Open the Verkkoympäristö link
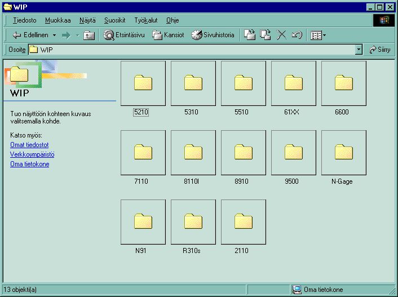This screenshot has height=297, width=398. tap(32, 154)
